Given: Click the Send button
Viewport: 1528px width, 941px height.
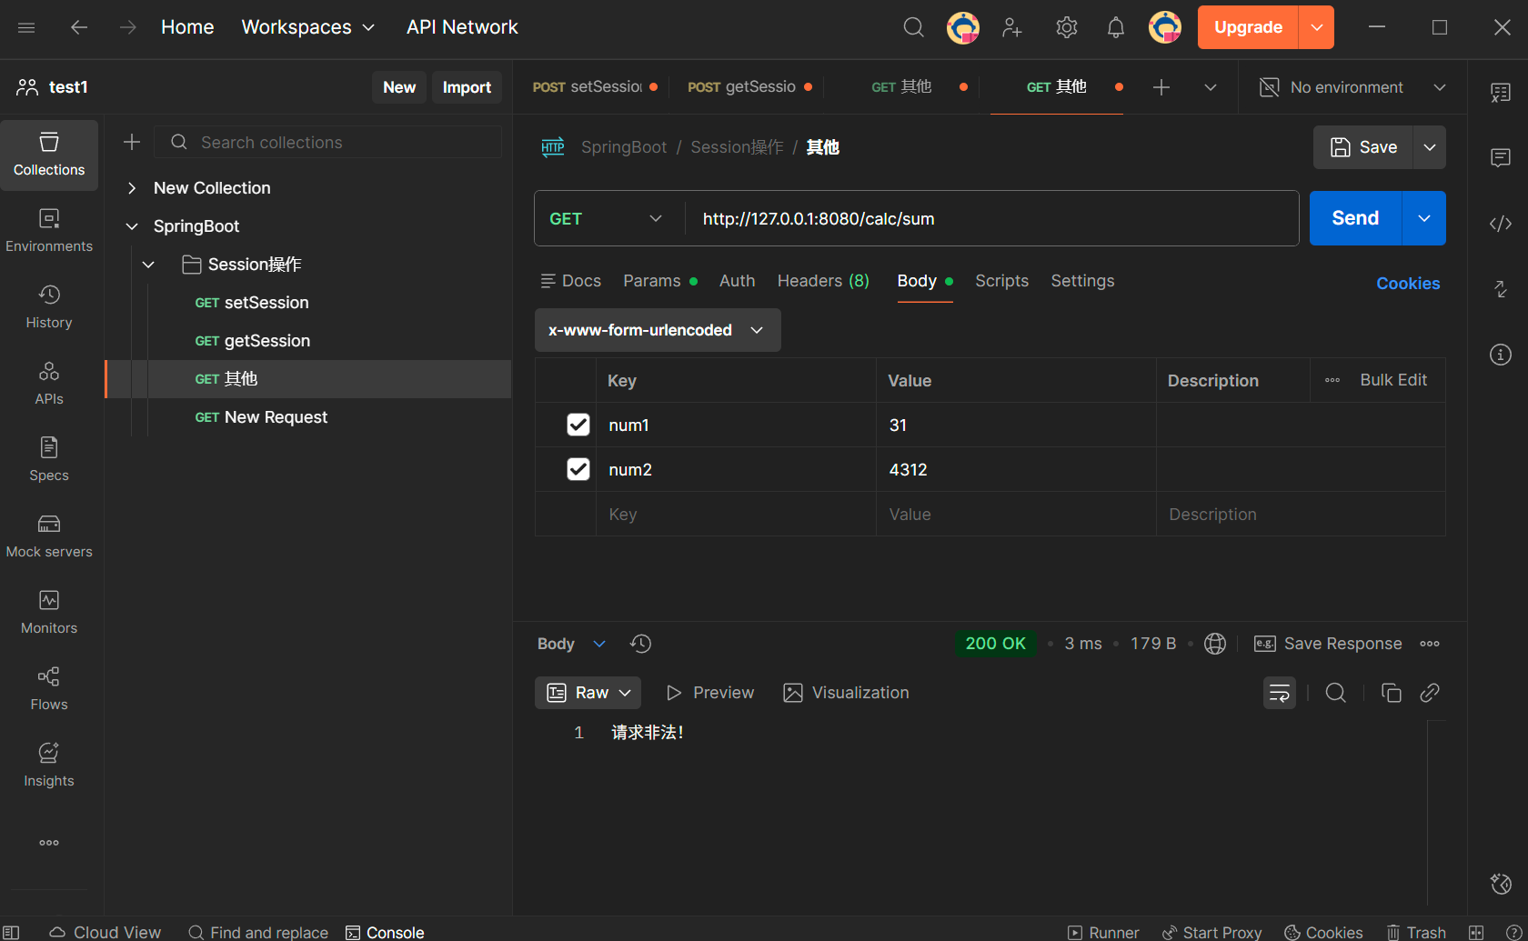Looking at the screenshot, I should [x=1355, y=218].
